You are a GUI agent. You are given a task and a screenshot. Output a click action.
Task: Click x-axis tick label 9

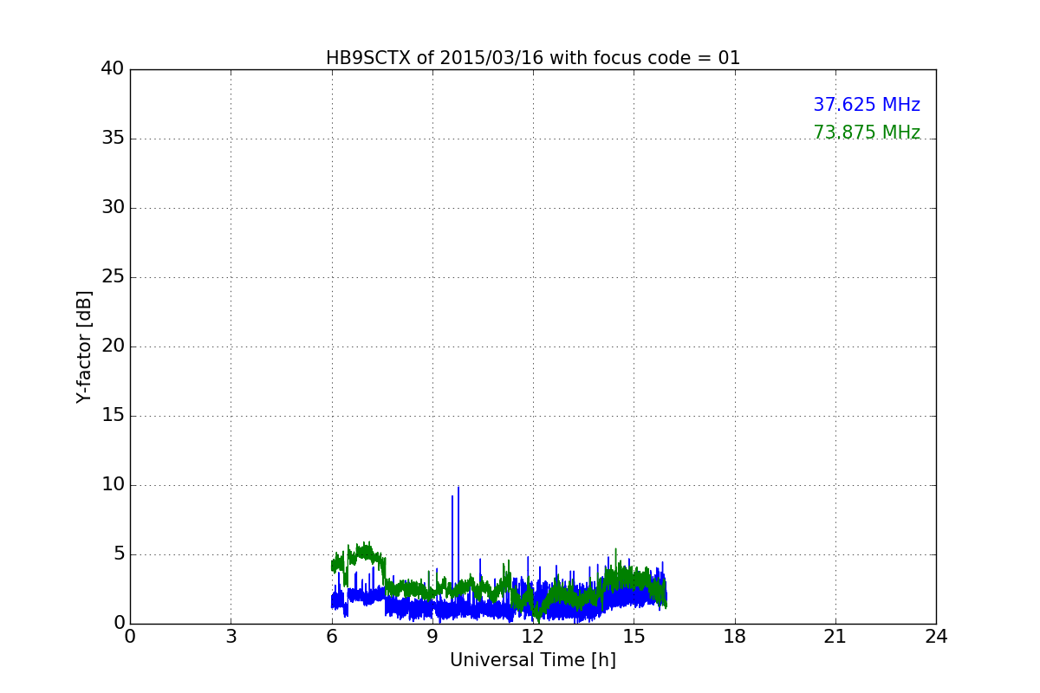[432, 637]
